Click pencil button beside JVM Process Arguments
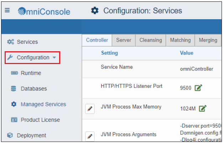223x143 pixels. coord(90,136)
